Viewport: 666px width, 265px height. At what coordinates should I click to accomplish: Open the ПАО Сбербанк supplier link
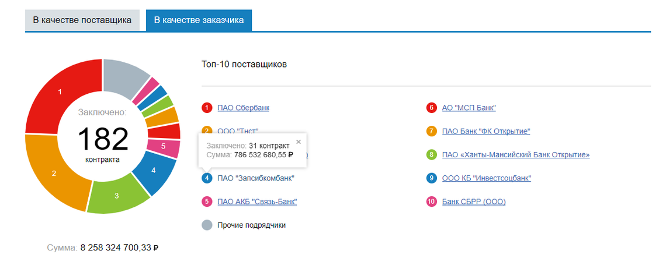(x=243, y=108)
